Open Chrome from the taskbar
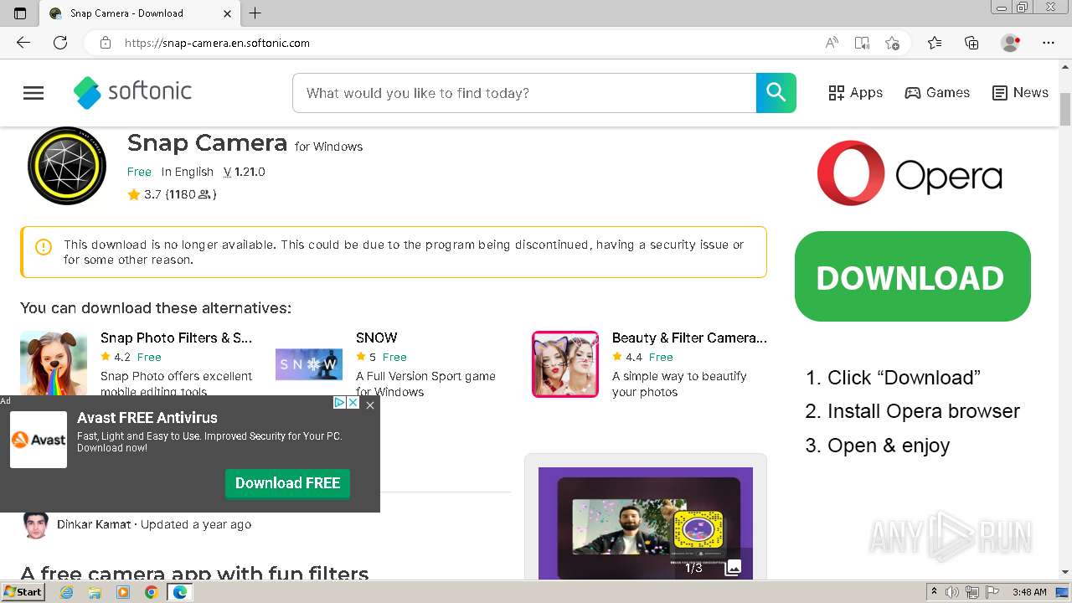Screen dimensions: 1072x603 click(x=152, y=592)
